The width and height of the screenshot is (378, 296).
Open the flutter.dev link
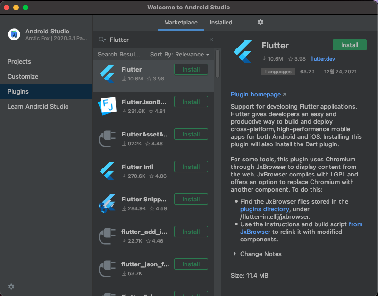(323, 59)
